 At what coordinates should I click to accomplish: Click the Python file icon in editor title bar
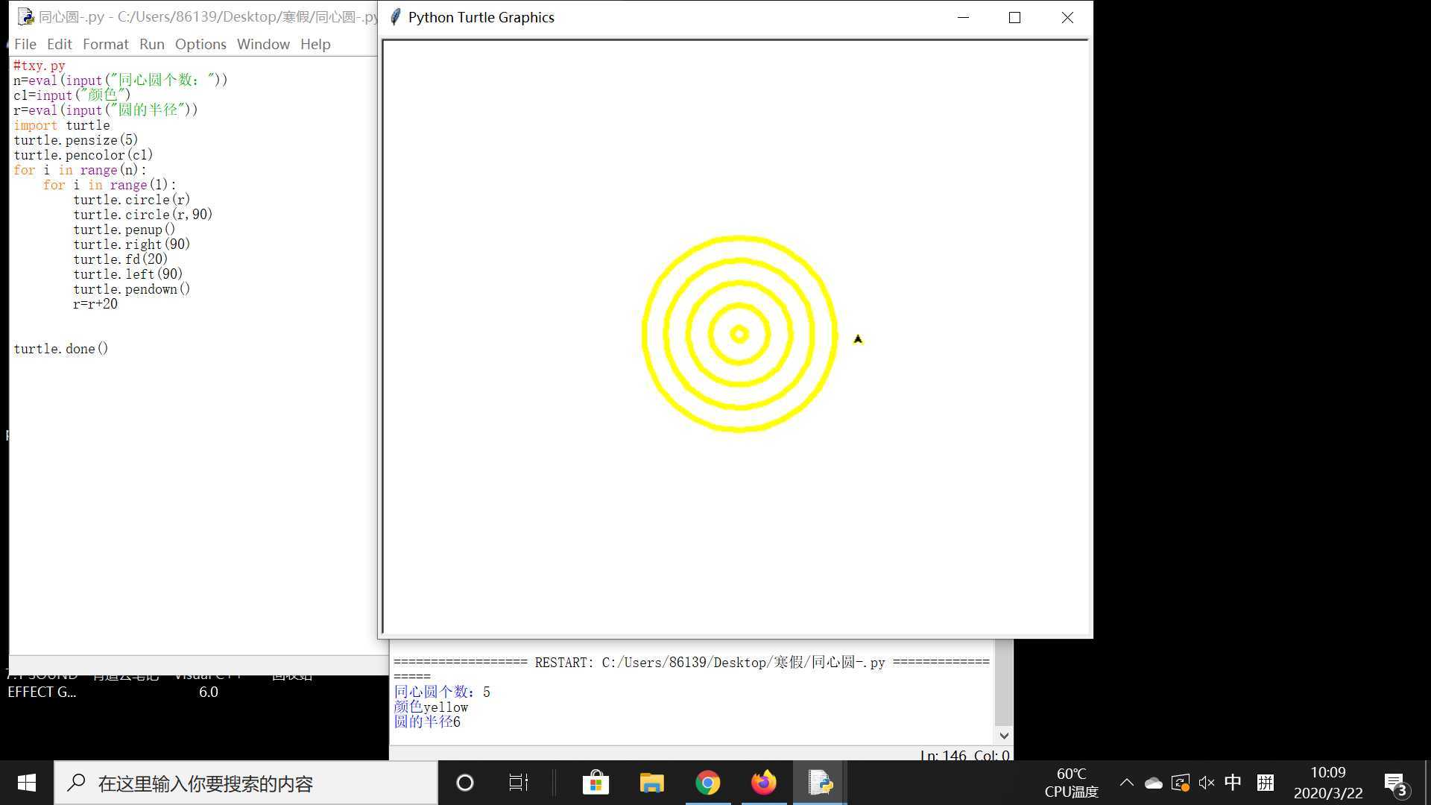point(25,16)
